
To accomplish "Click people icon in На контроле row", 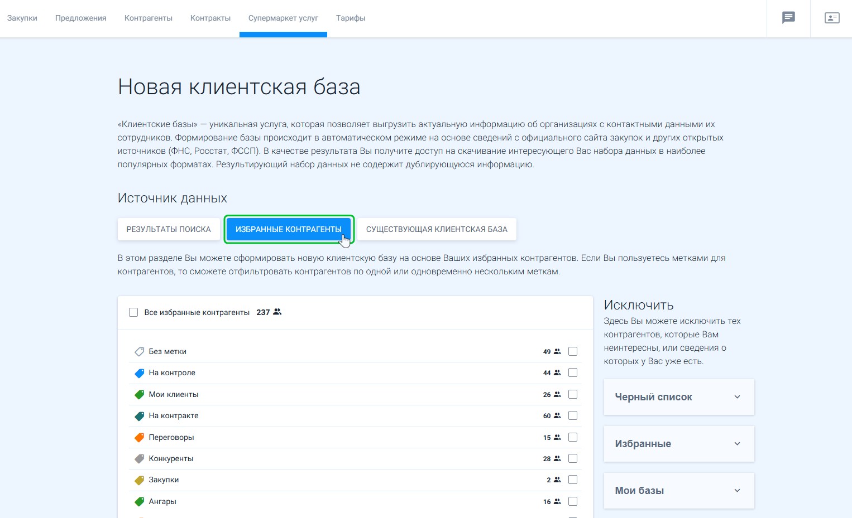I will click(557, 373).
